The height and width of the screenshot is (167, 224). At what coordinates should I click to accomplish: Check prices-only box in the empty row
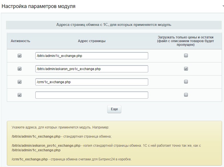186,95
